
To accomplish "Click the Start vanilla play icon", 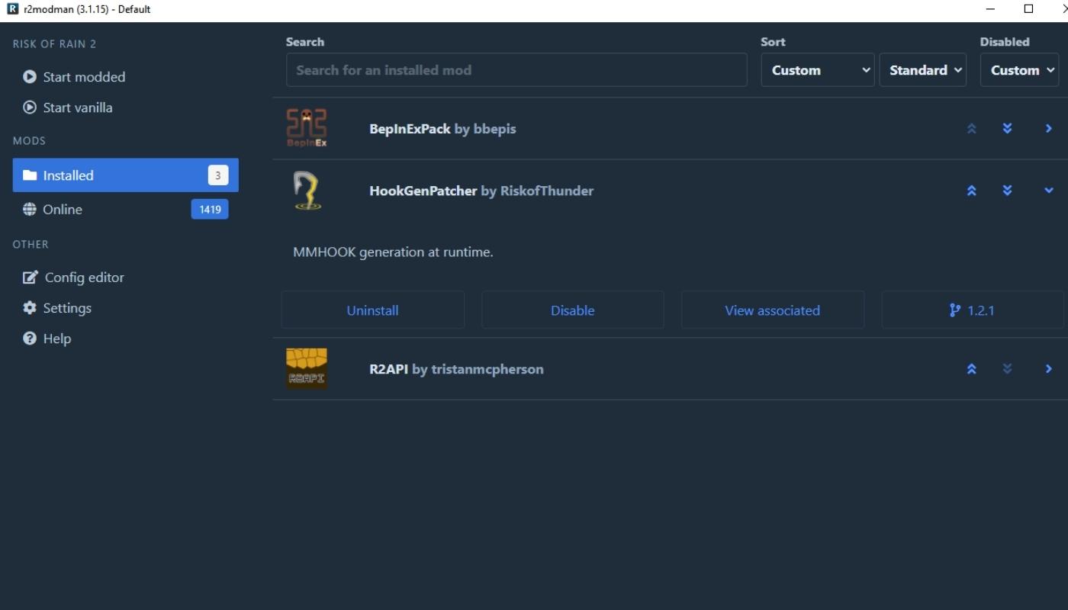I will (30, 108).
